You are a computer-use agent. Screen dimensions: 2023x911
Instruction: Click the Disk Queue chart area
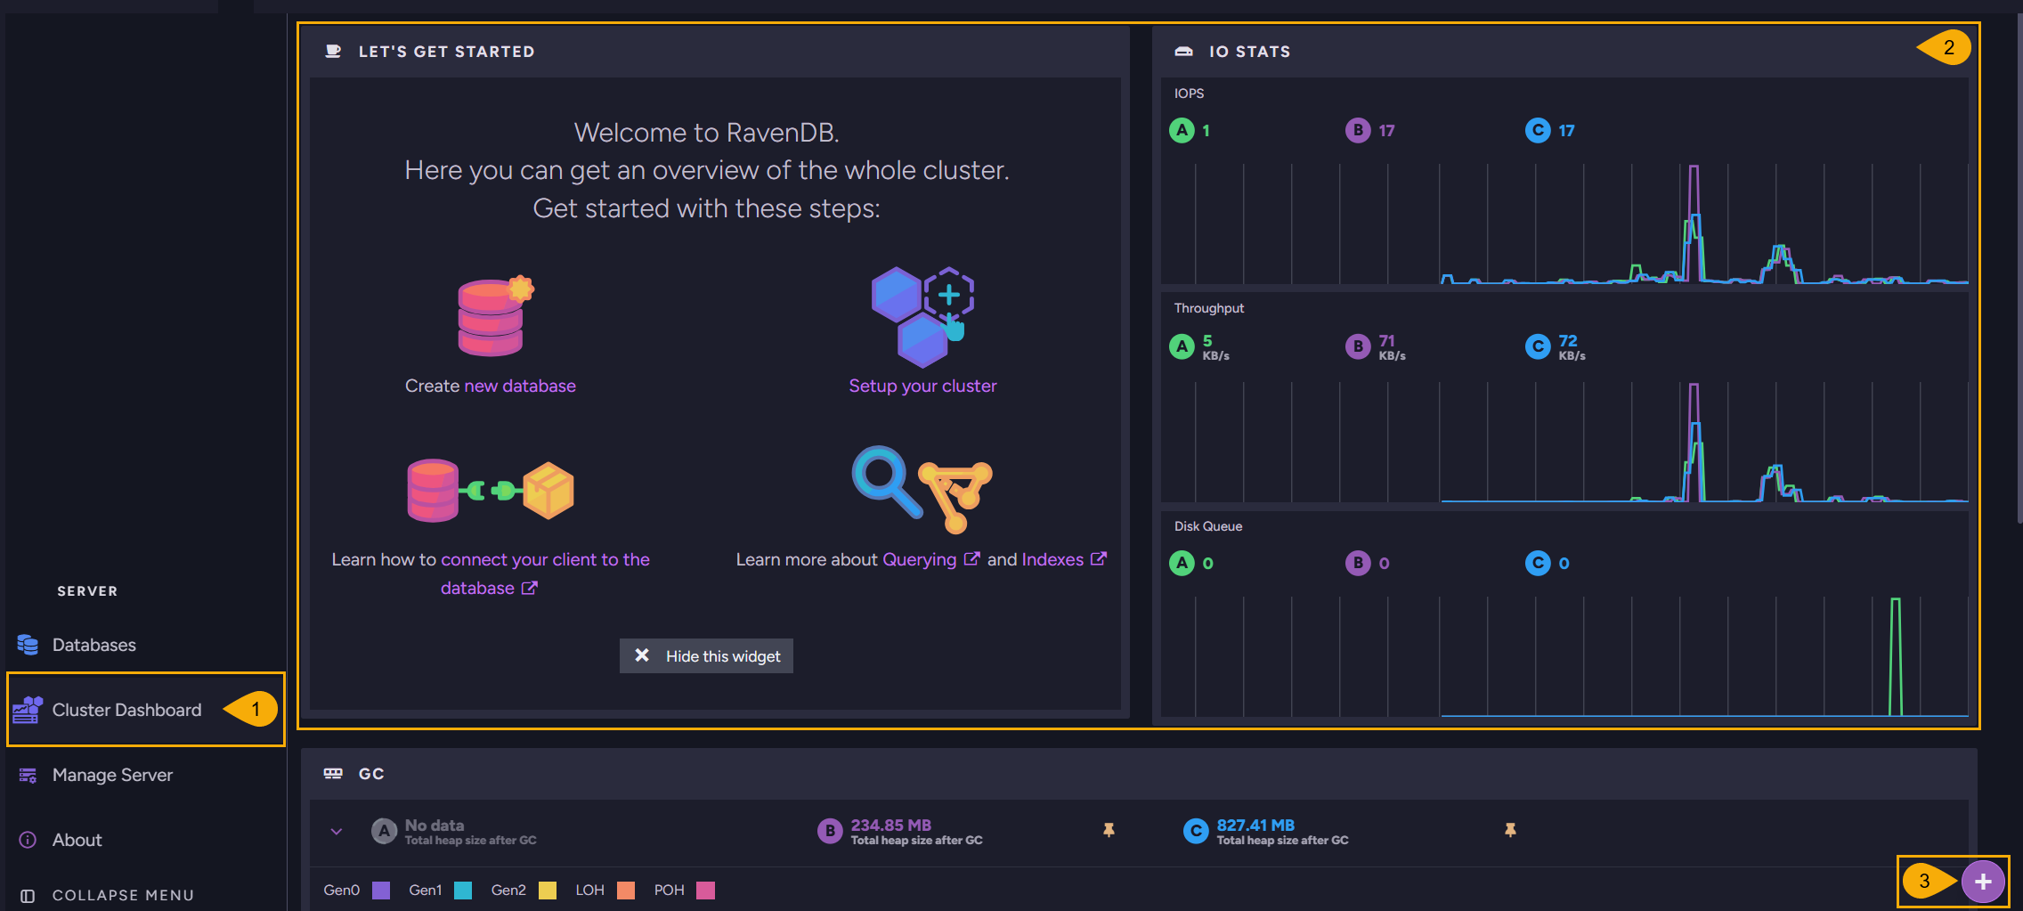1564,656
